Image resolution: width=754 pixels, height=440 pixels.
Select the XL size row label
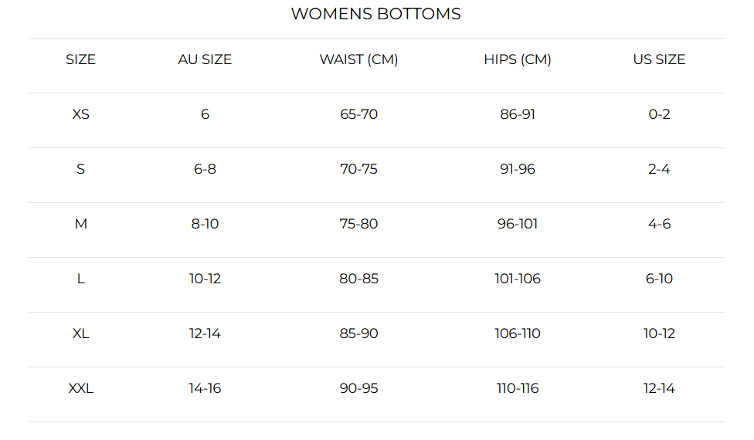[80, 333]
